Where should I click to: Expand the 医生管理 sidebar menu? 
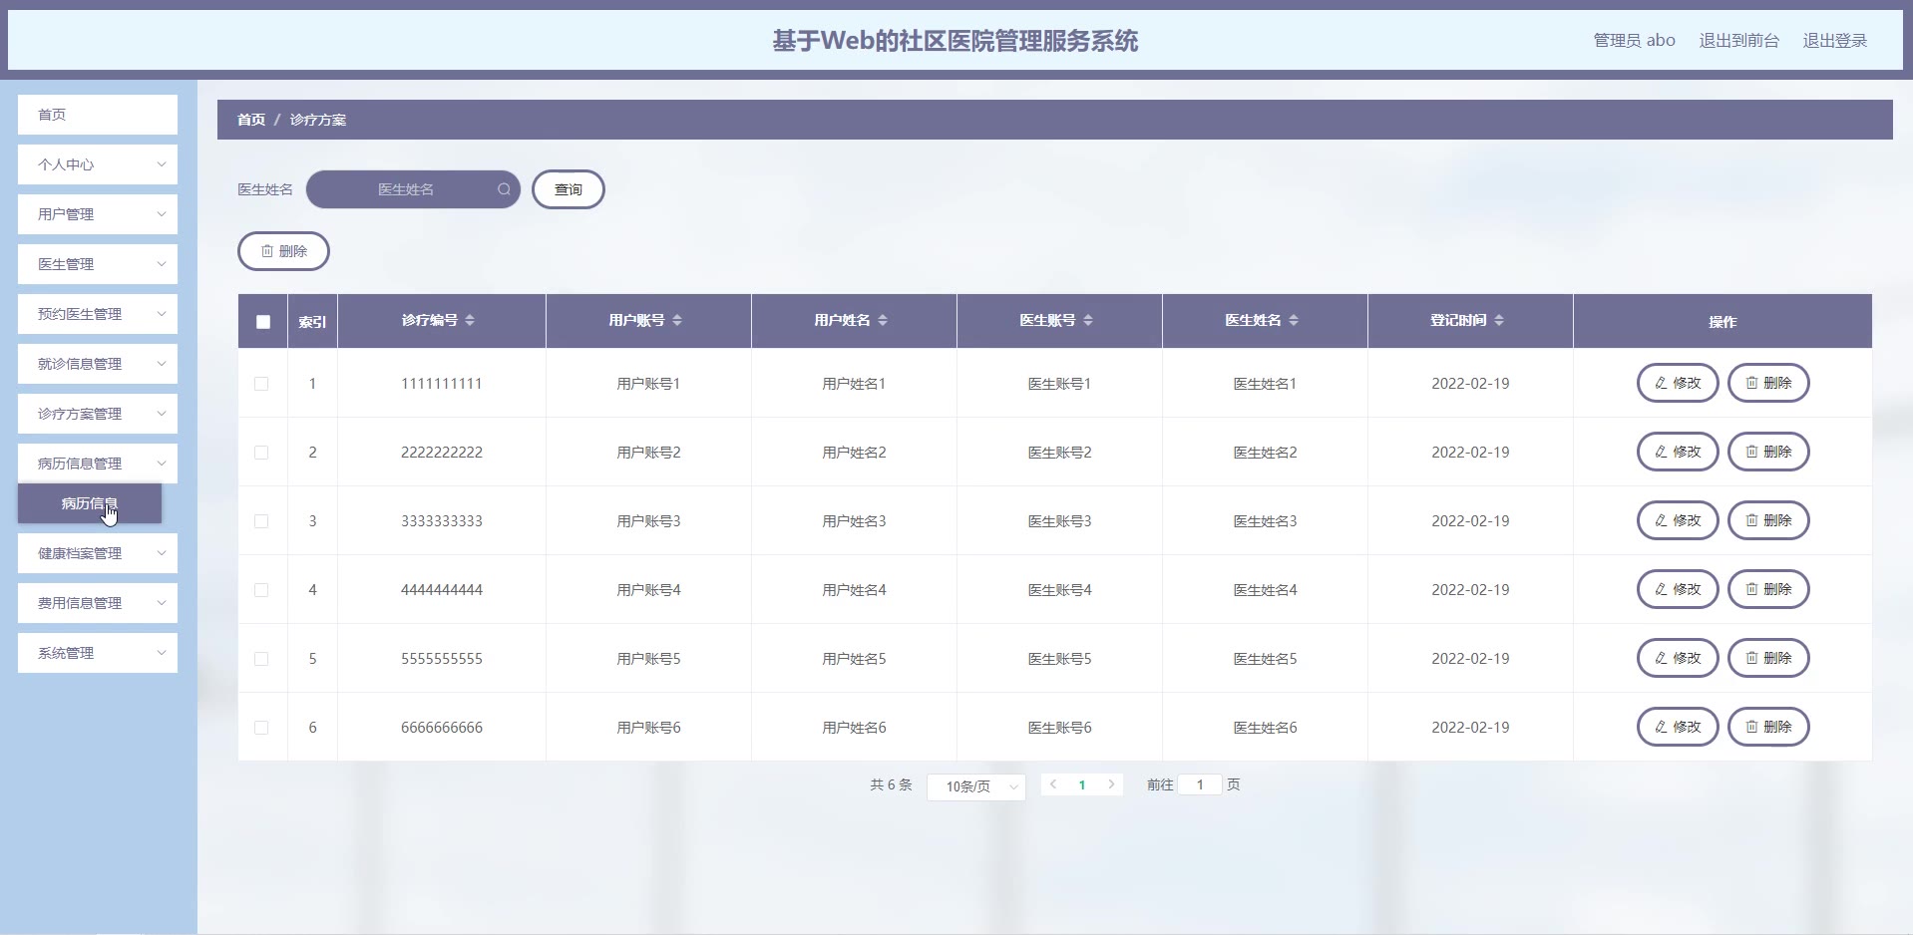pos(98,264)
